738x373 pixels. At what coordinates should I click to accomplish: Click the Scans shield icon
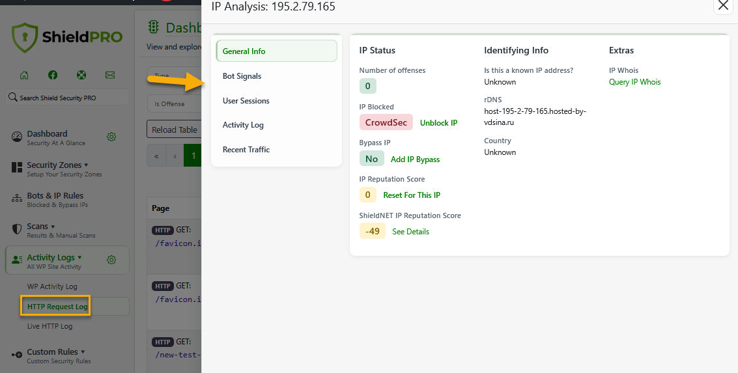(x=17, y=229)
